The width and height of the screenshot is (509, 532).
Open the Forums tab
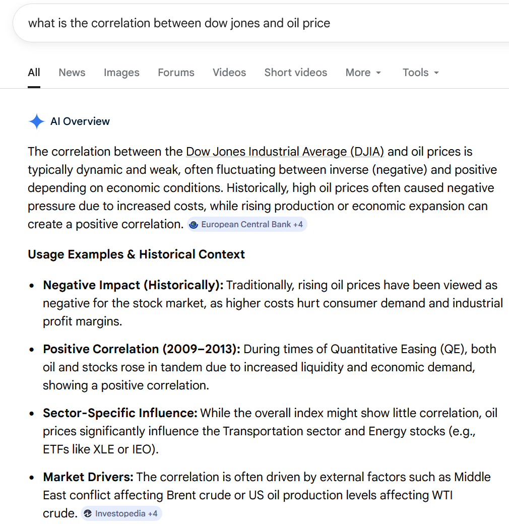[x=176, y=73]
